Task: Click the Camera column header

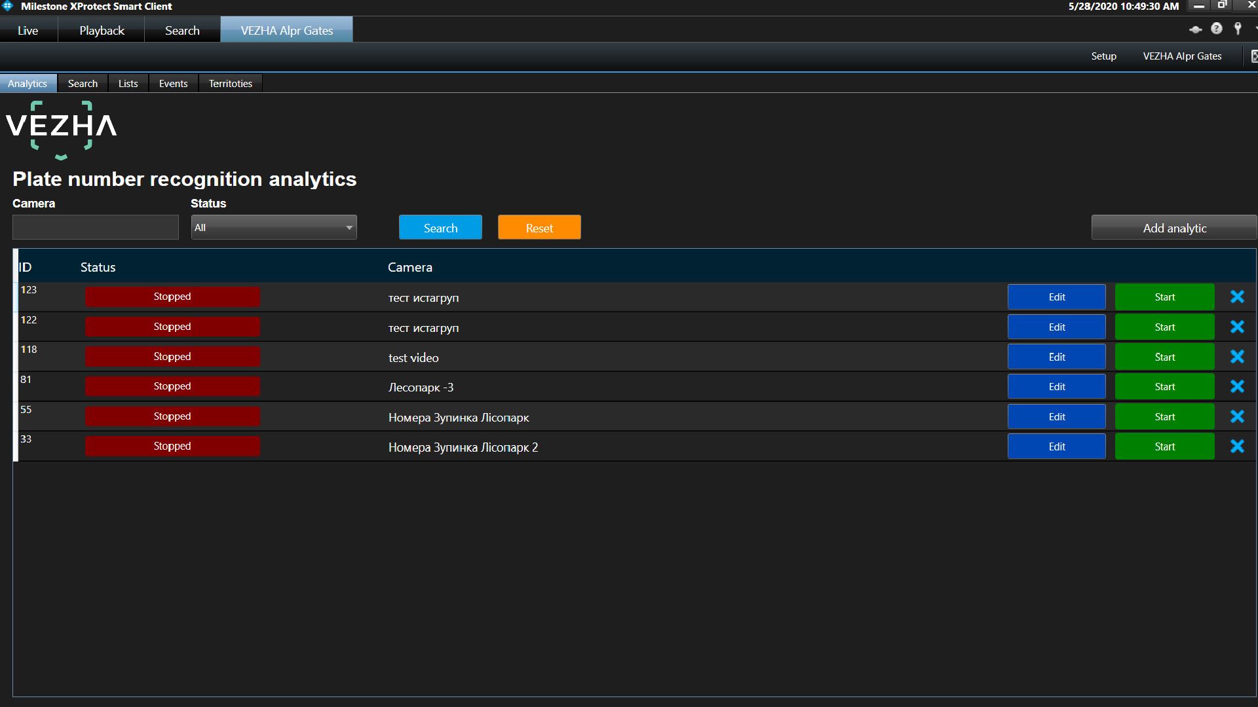Action: (410, 267)
